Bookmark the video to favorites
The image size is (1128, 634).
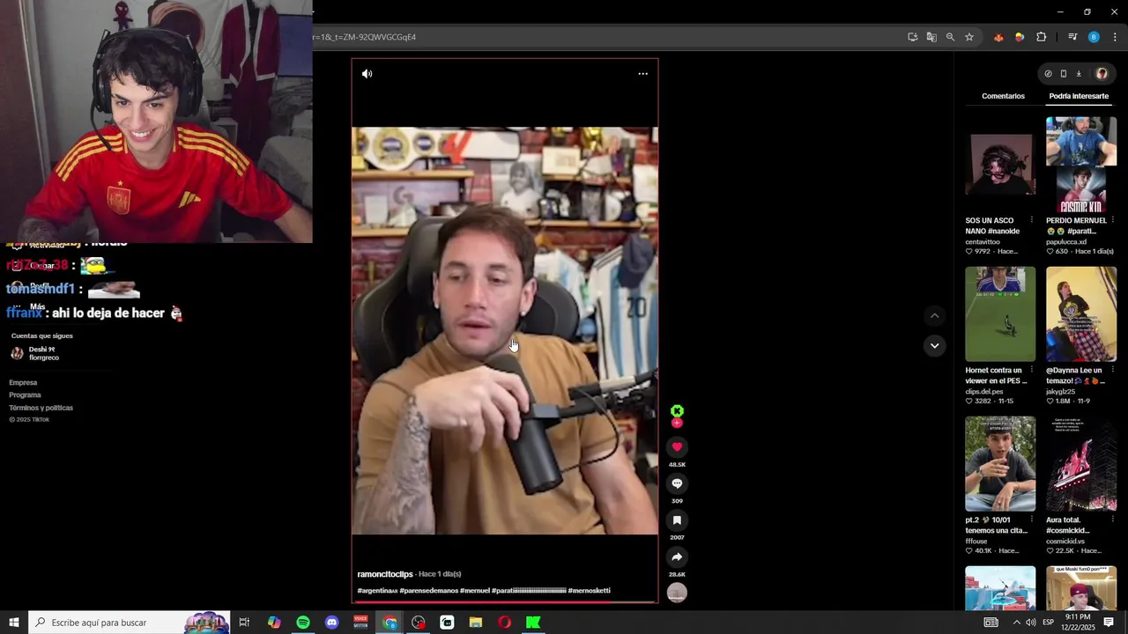pos(677,520)
